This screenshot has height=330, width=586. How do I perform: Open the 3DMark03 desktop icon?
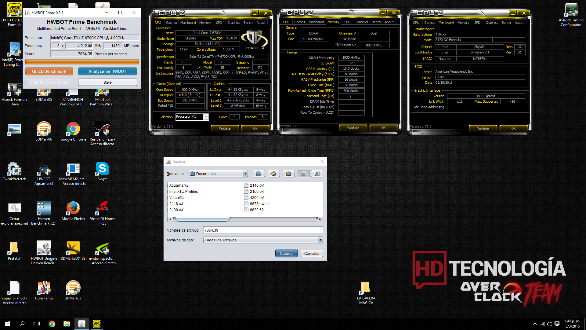coord(73,291)
